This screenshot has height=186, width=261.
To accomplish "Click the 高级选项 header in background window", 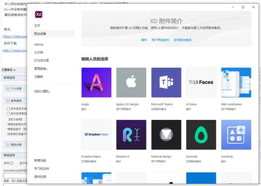I will (9, 155).
